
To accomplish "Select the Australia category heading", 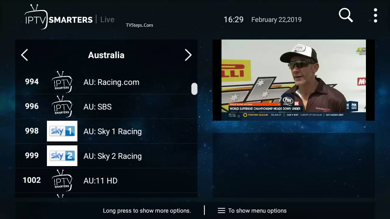I will (x=106, y=55).
